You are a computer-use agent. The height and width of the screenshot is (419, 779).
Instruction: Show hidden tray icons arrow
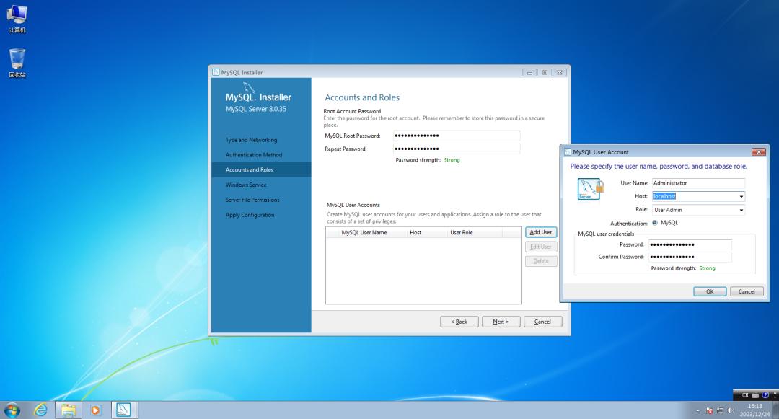pyautogui.click(x=697, y=410)
